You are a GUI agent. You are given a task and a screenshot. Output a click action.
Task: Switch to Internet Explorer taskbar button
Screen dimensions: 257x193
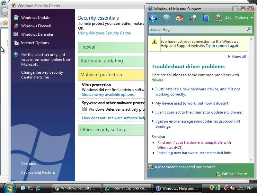click(127, 188)
